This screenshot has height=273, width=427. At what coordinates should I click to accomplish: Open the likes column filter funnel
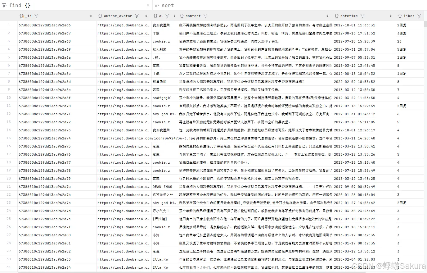pos(419,16)
